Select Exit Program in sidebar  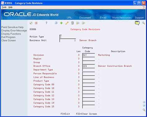(8, 37)
